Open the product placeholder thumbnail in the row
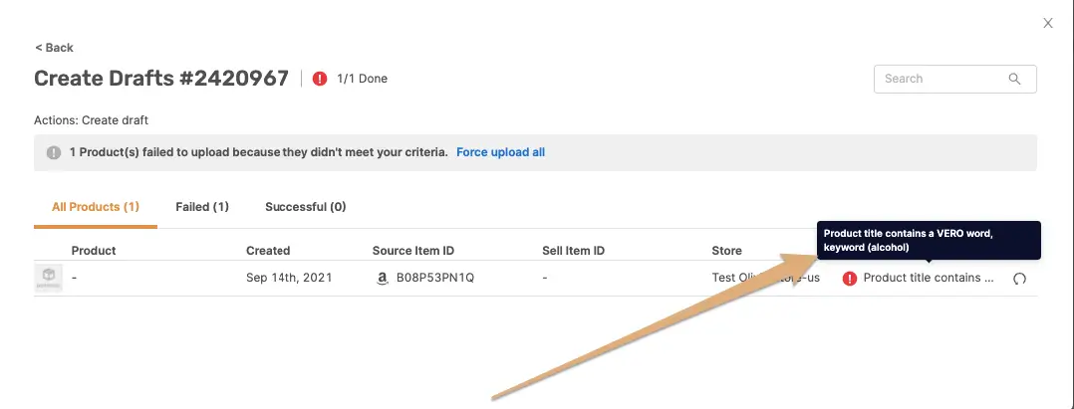Image resolution: width=1074 pixels, height=409 pixels. [x=49, y=279]
